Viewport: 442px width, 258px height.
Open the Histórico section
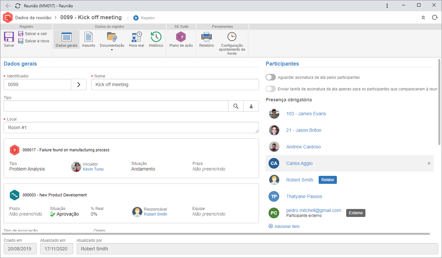click(x=156, y=39)
